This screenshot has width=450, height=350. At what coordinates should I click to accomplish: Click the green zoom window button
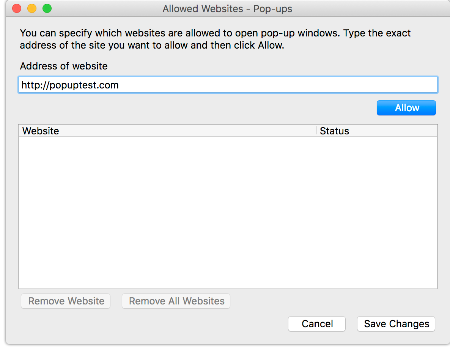click(47, 8)
